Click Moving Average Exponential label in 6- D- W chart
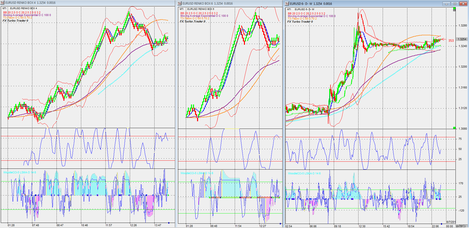Image resolution: width=469 pixels, height=228 pixels. click(x=312, y=16)
